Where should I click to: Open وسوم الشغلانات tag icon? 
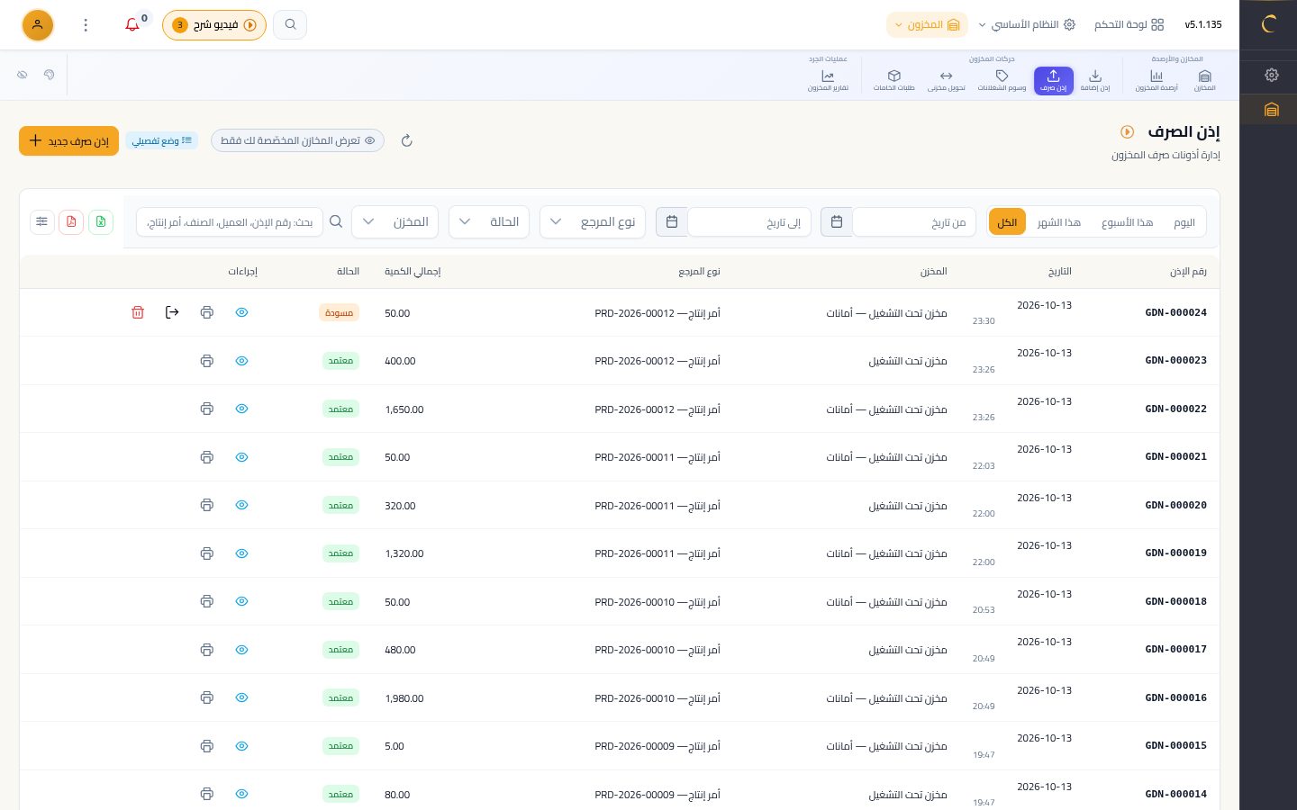[1002, 80]
